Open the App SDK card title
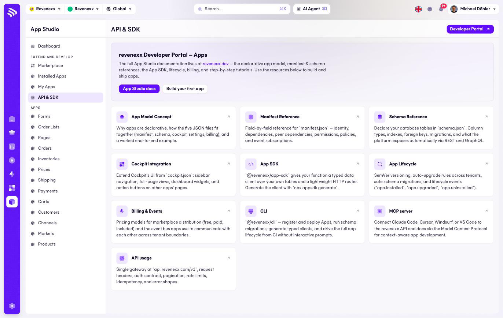 coord(269,164)
